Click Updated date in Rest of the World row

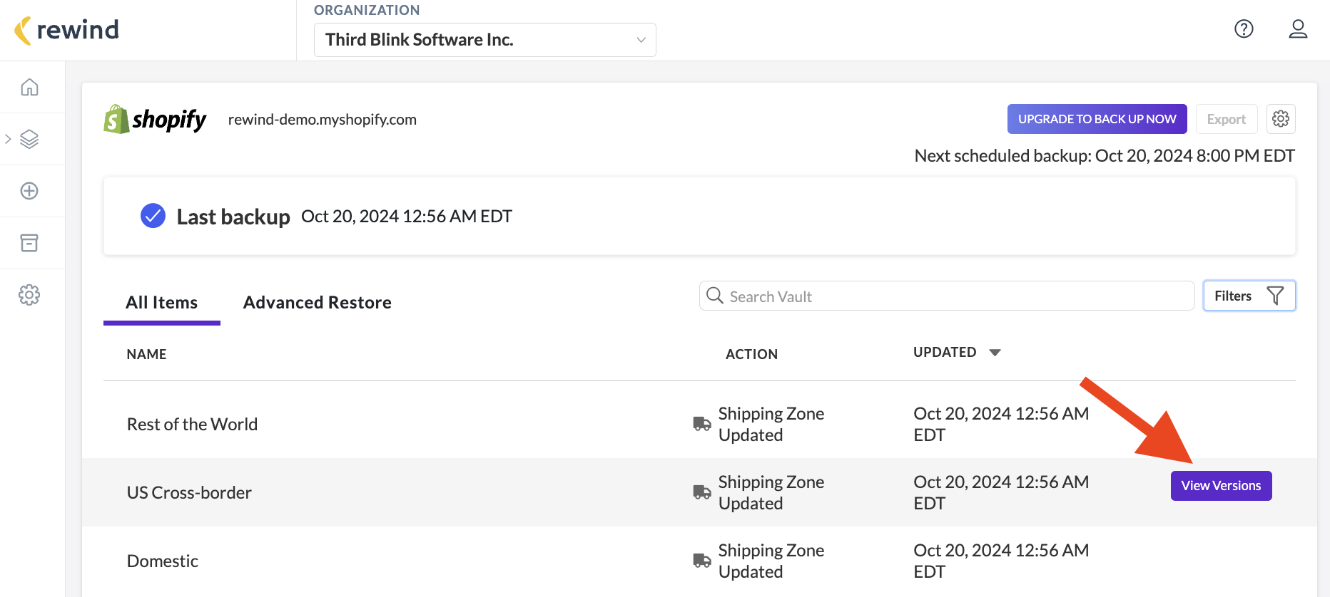click(x=1001, y=424)
